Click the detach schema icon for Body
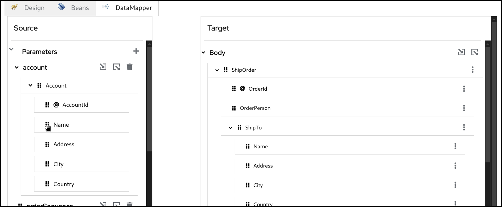This screenshot has width=502, height=207. [x=475, y=52]
